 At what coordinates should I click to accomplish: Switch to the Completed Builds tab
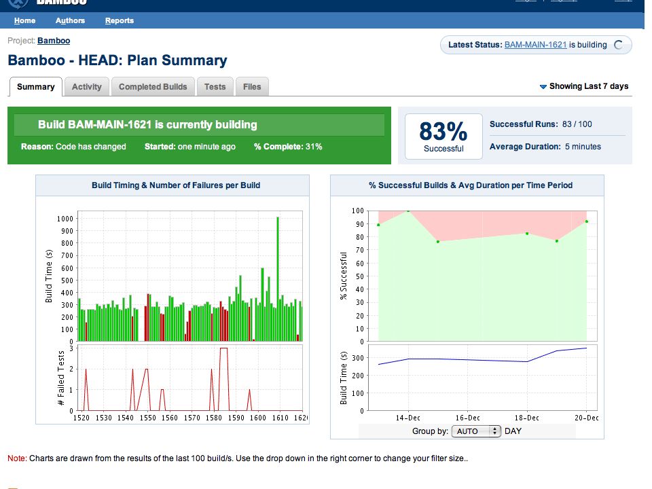(x=153, y=86)
